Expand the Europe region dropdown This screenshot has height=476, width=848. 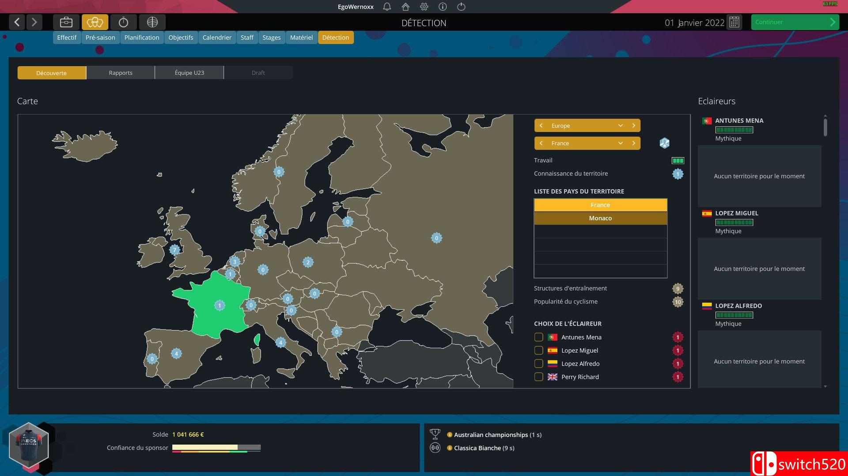point(620,126)
